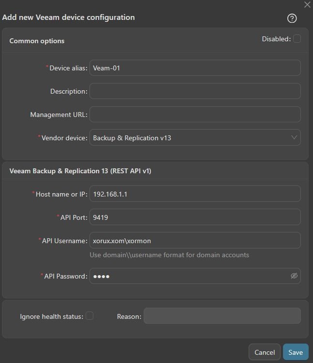This screenshot has width=313, height=363.
Task: Click the 'Veeam Backup & Replication 13 (REST API v1)' heading
Action: point(80,171)
